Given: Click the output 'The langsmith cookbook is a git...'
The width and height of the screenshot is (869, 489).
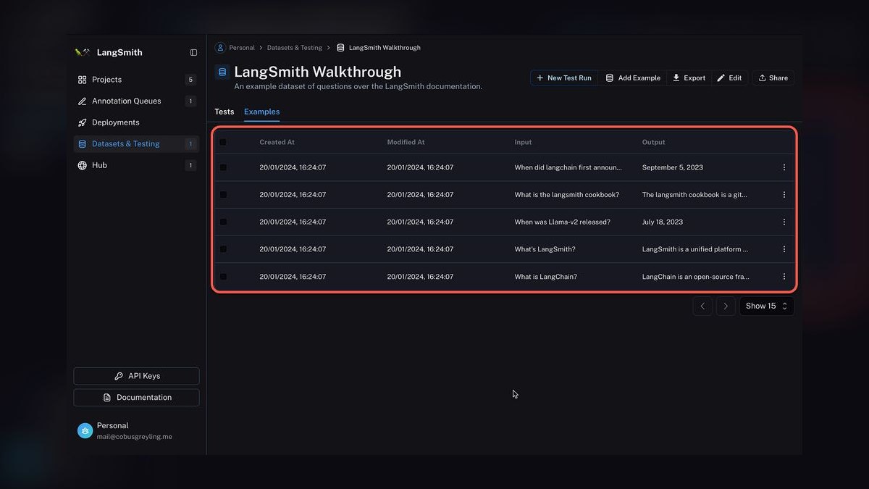Looking at the screenshot, I should (x=694, y=195).
